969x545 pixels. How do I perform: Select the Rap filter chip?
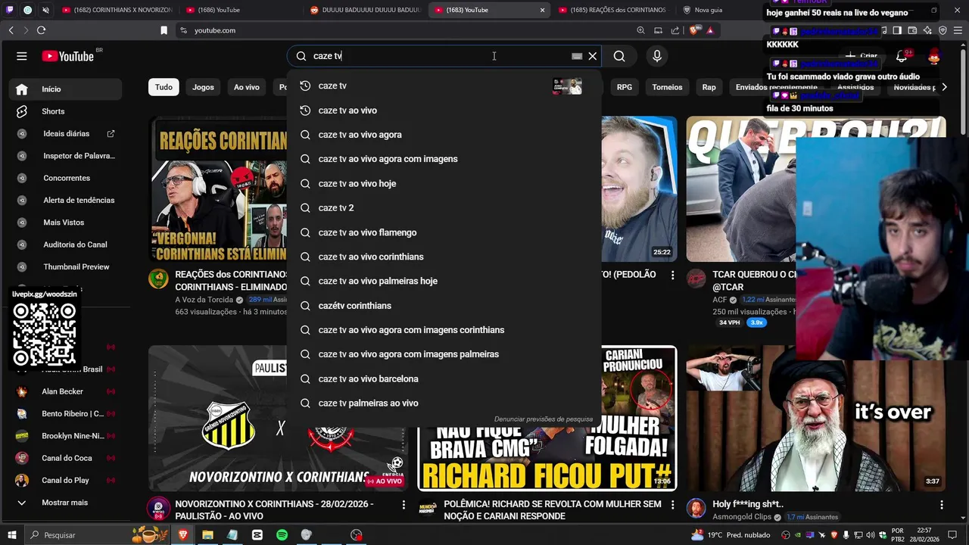tap(709, 87)
